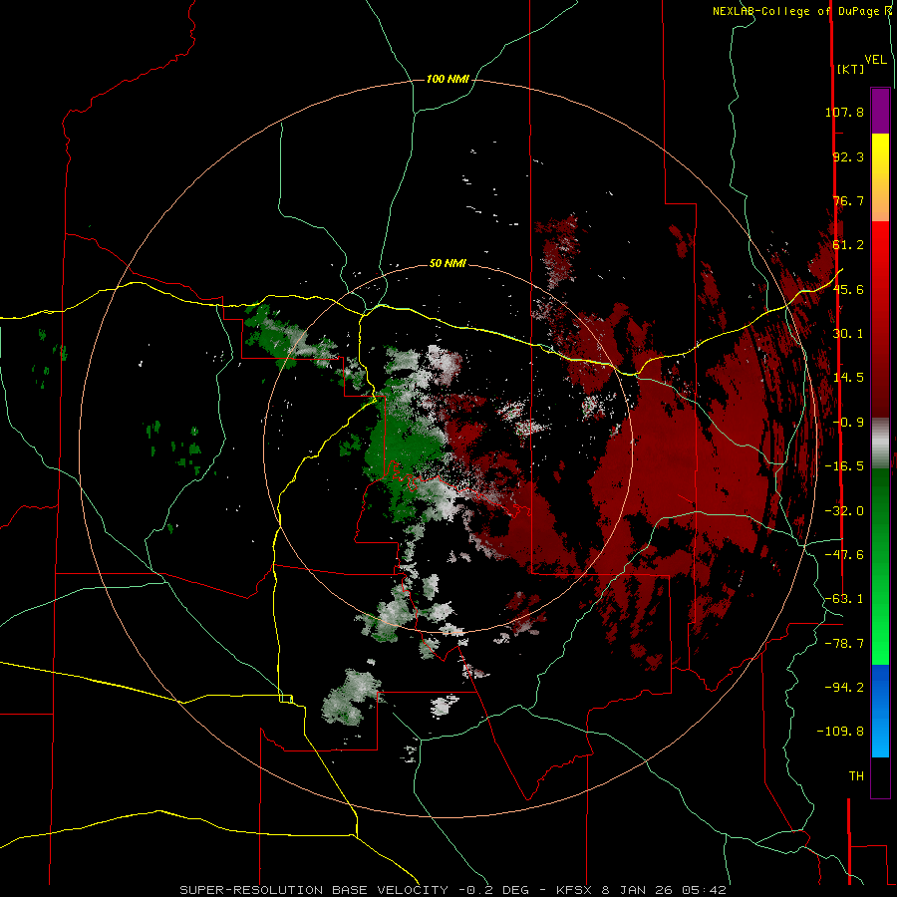
Task: Click the -47.6 legend value
Action: point(844,555)
